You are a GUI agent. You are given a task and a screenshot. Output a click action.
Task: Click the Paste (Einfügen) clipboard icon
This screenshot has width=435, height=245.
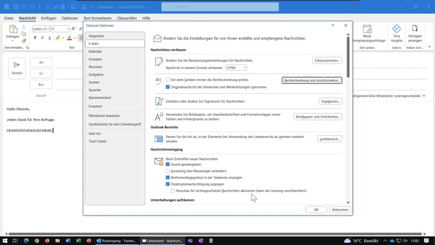[13, 29]
